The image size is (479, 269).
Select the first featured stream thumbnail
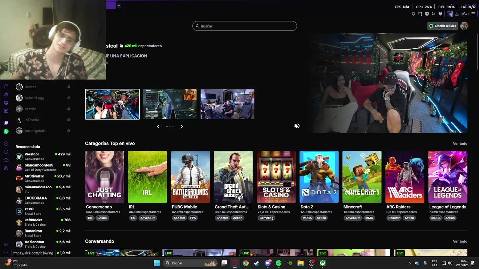pyautogui.click(x=112, y=104)
